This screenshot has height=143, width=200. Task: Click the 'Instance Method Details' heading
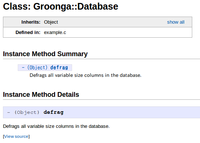pyautogui.click(x=41, y=95)
